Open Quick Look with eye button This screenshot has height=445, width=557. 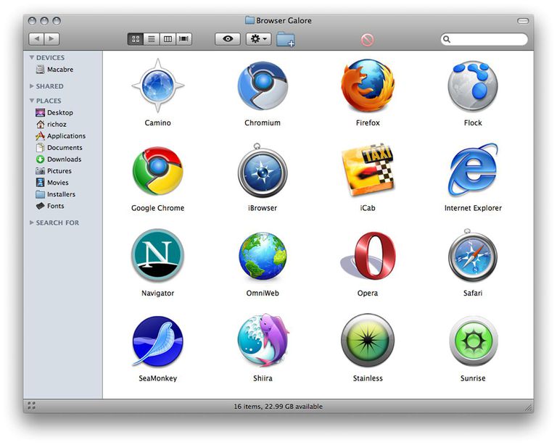point(228,39)
